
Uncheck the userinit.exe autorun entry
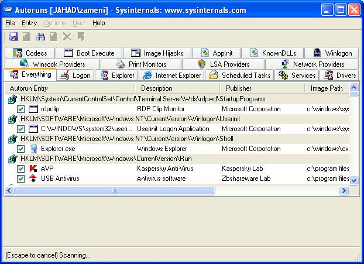[x=20, y=129]
